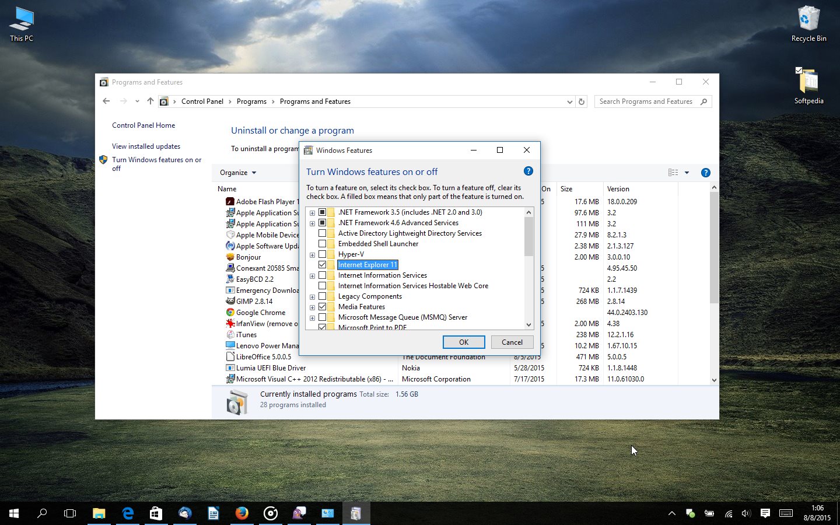Screen dimensions: 840x525
Task: Open the Organize dropdown menu
Action: (238, 173)
